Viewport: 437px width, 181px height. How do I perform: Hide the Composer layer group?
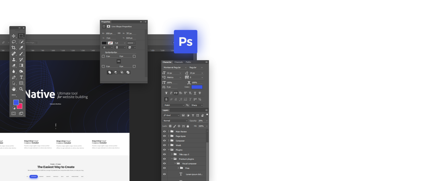point(164,141)
